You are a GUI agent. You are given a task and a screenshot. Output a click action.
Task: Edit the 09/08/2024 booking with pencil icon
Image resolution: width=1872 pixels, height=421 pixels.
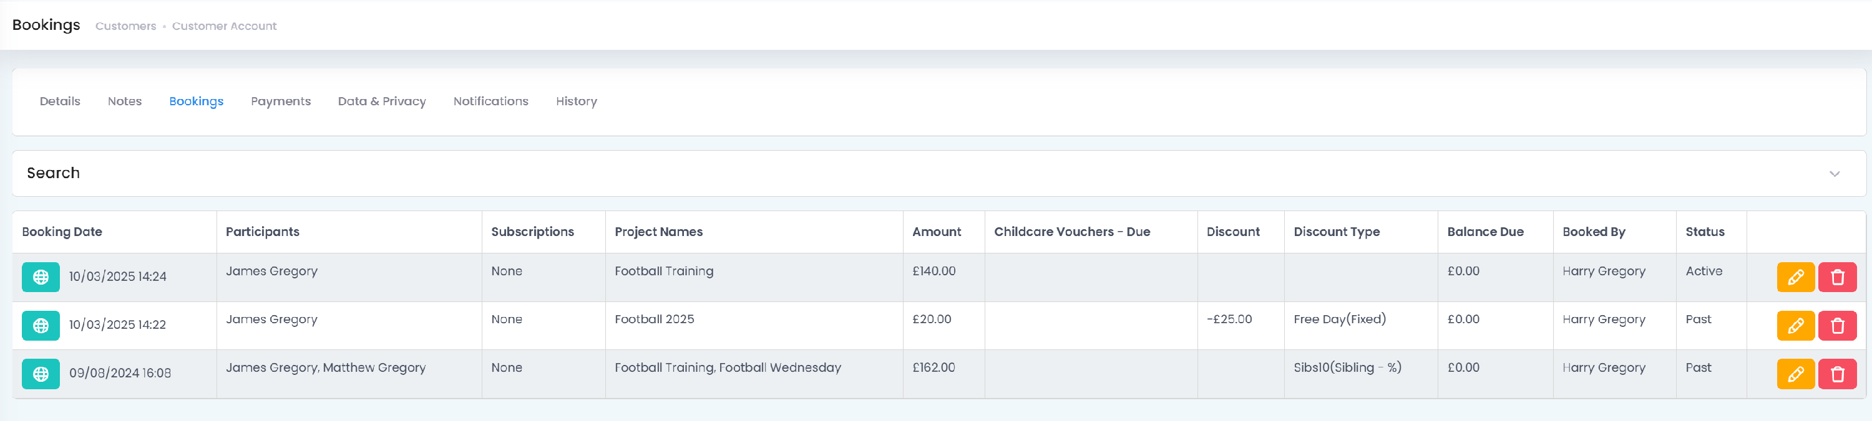click(1795, 374)
